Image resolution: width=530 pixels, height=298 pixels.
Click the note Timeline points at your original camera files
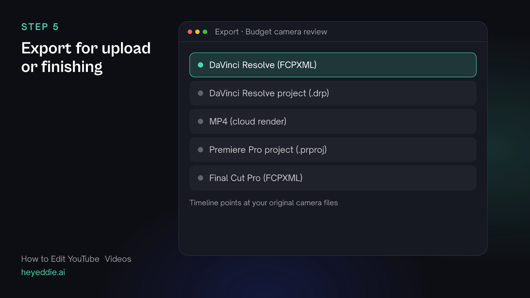point(264,203)
